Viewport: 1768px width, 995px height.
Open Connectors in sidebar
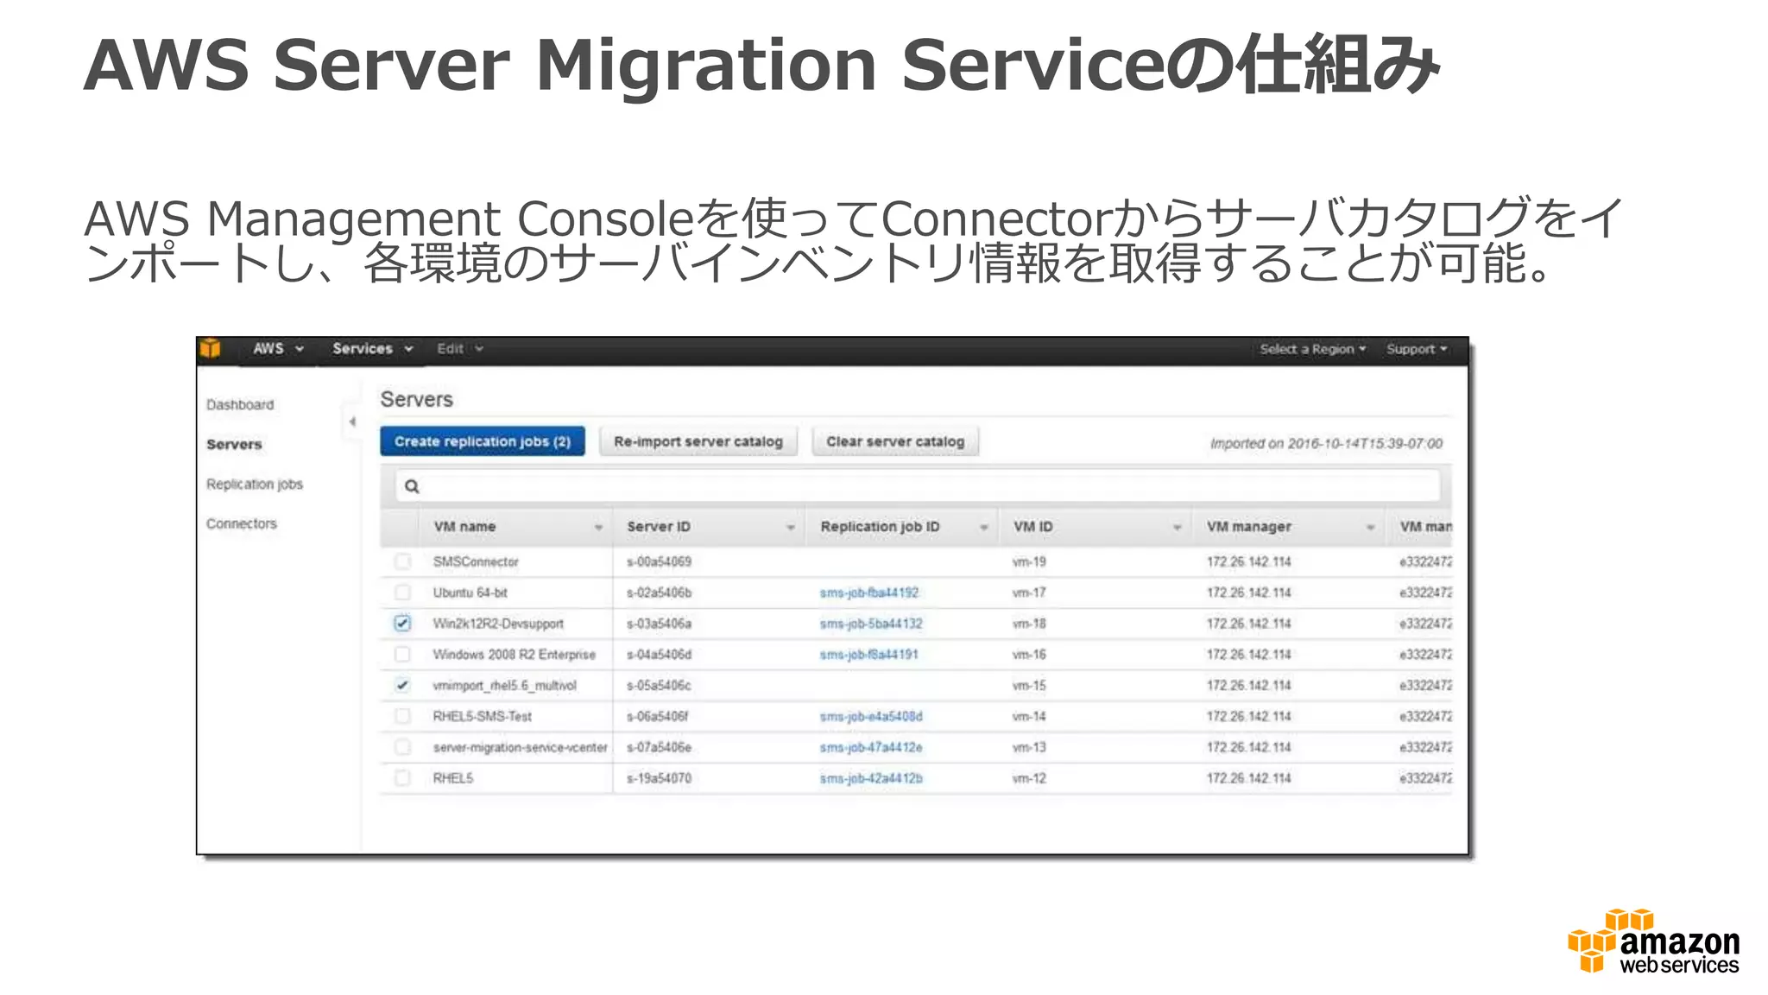pos(242,524)
